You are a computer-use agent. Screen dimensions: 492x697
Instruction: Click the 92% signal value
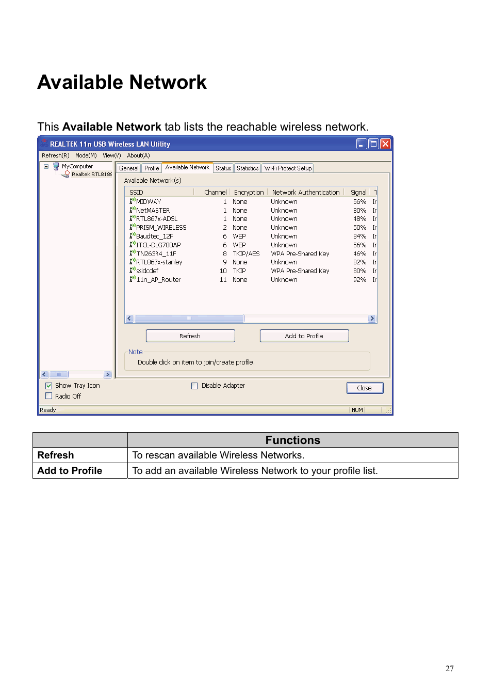coord(360,279)
